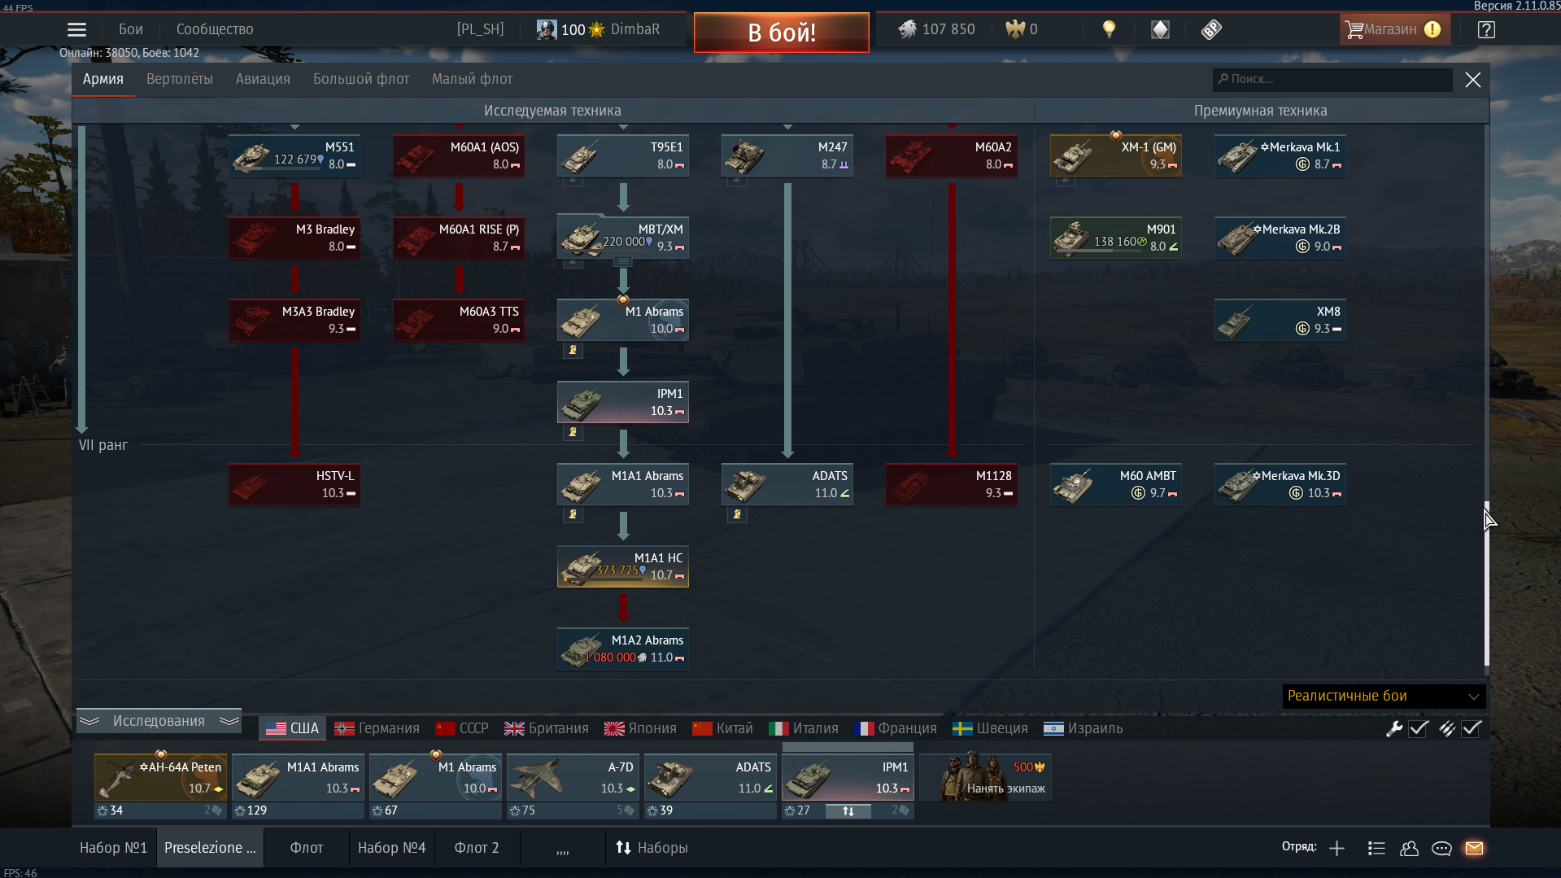The height and width of the screenshot is (878, 1561).
Task: Switch to the Большой флот tab
Action: 361,79
